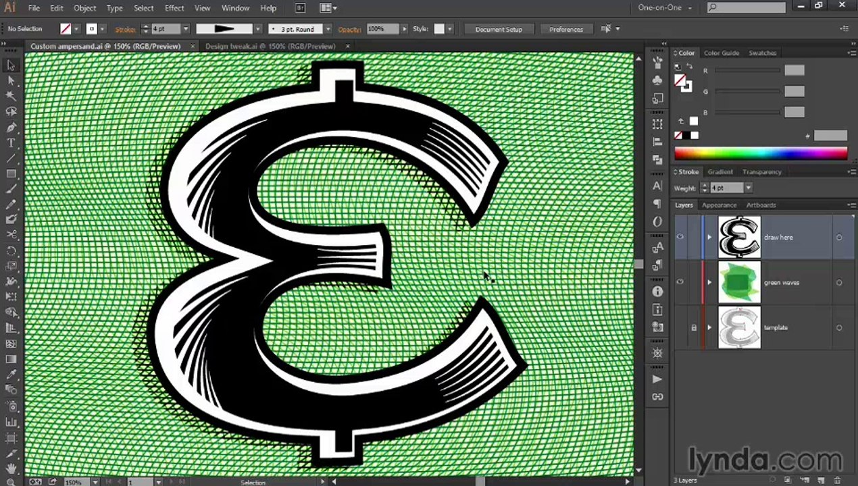Choose the Line Segment tool

11,159
